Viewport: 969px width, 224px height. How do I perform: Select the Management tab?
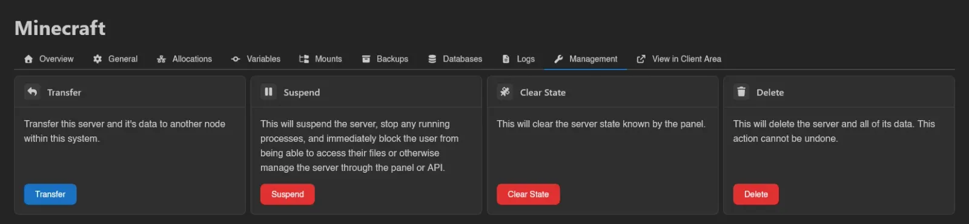(x=586, y=59)
